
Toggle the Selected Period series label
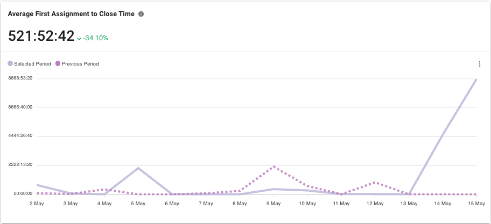(x=32, y=64)
